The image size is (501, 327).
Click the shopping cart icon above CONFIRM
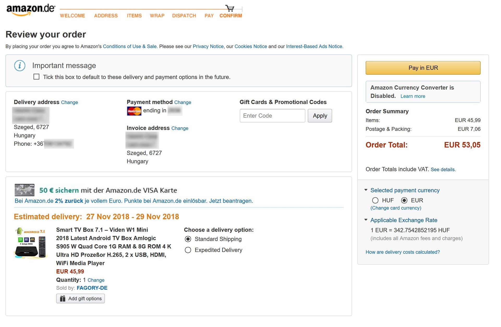click(230, 8)
